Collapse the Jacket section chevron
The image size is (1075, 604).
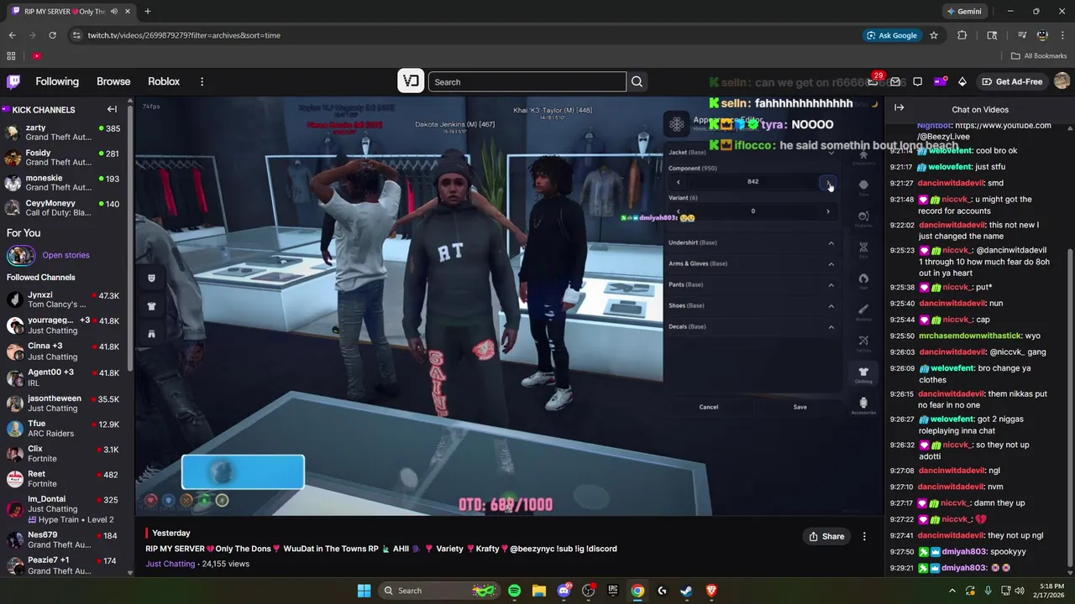831,152
